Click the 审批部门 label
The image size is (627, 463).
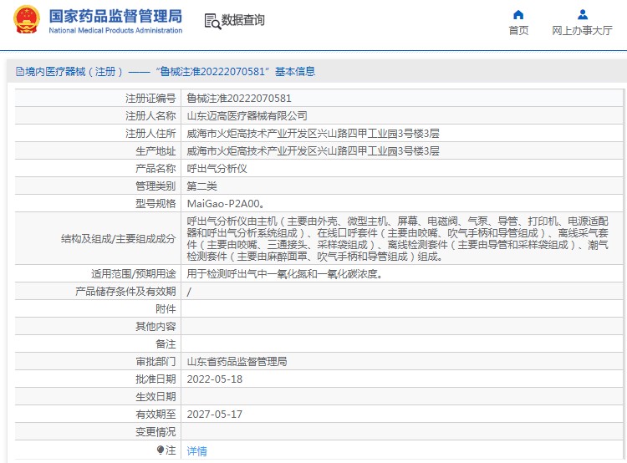pyautogui.click(x=155, y=362)
